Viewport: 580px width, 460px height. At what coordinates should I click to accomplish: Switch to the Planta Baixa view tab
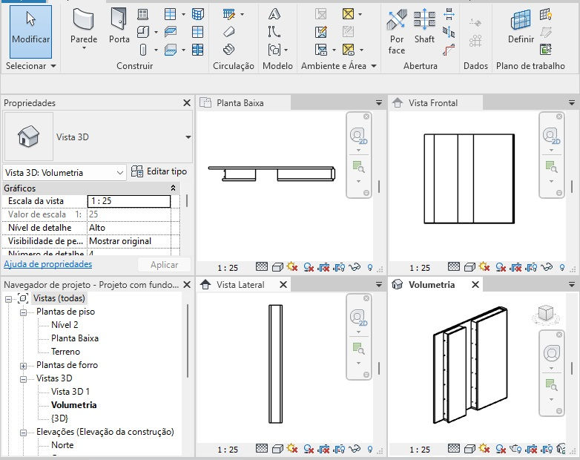[x=243, y=103]
